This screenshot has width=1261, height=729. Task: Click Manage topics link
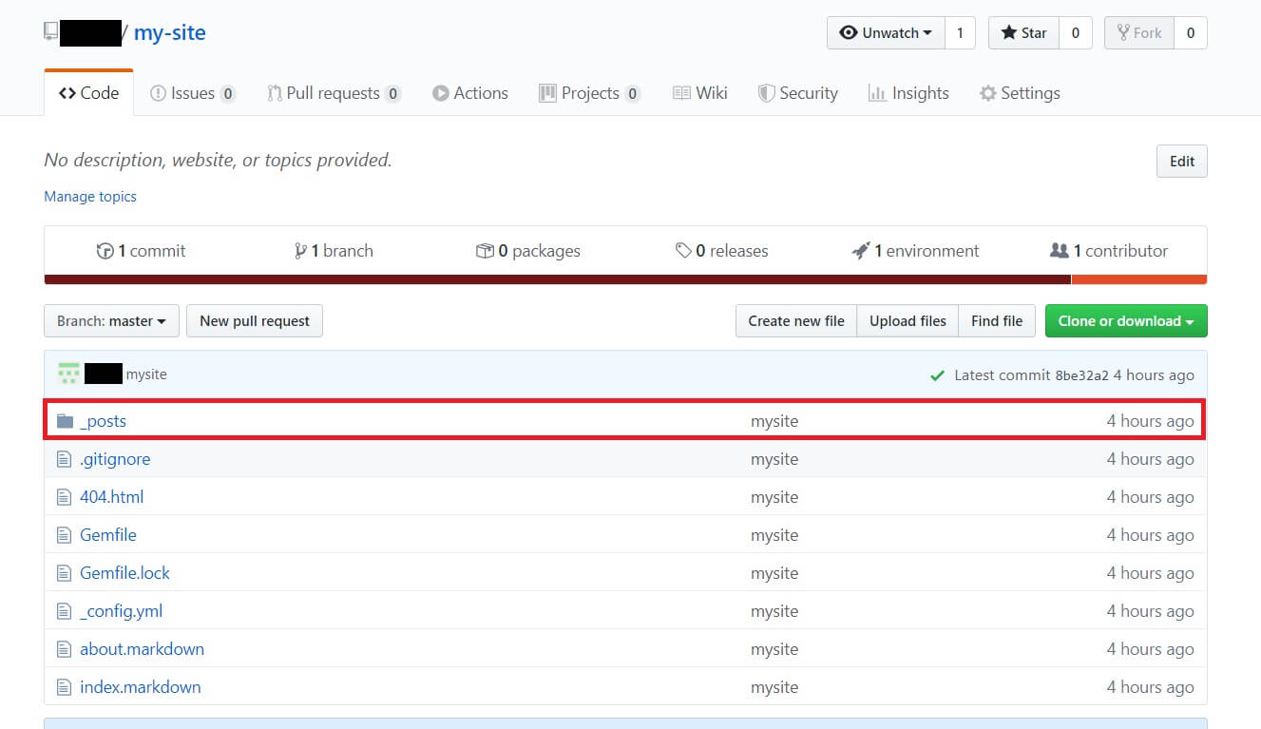pos(90,197)
